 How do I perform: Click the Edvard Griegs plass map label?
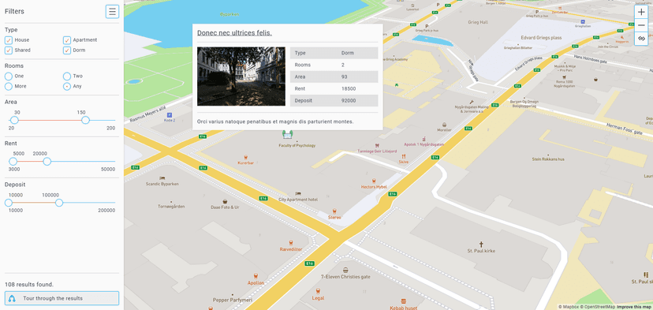click(x=541, y=38)
